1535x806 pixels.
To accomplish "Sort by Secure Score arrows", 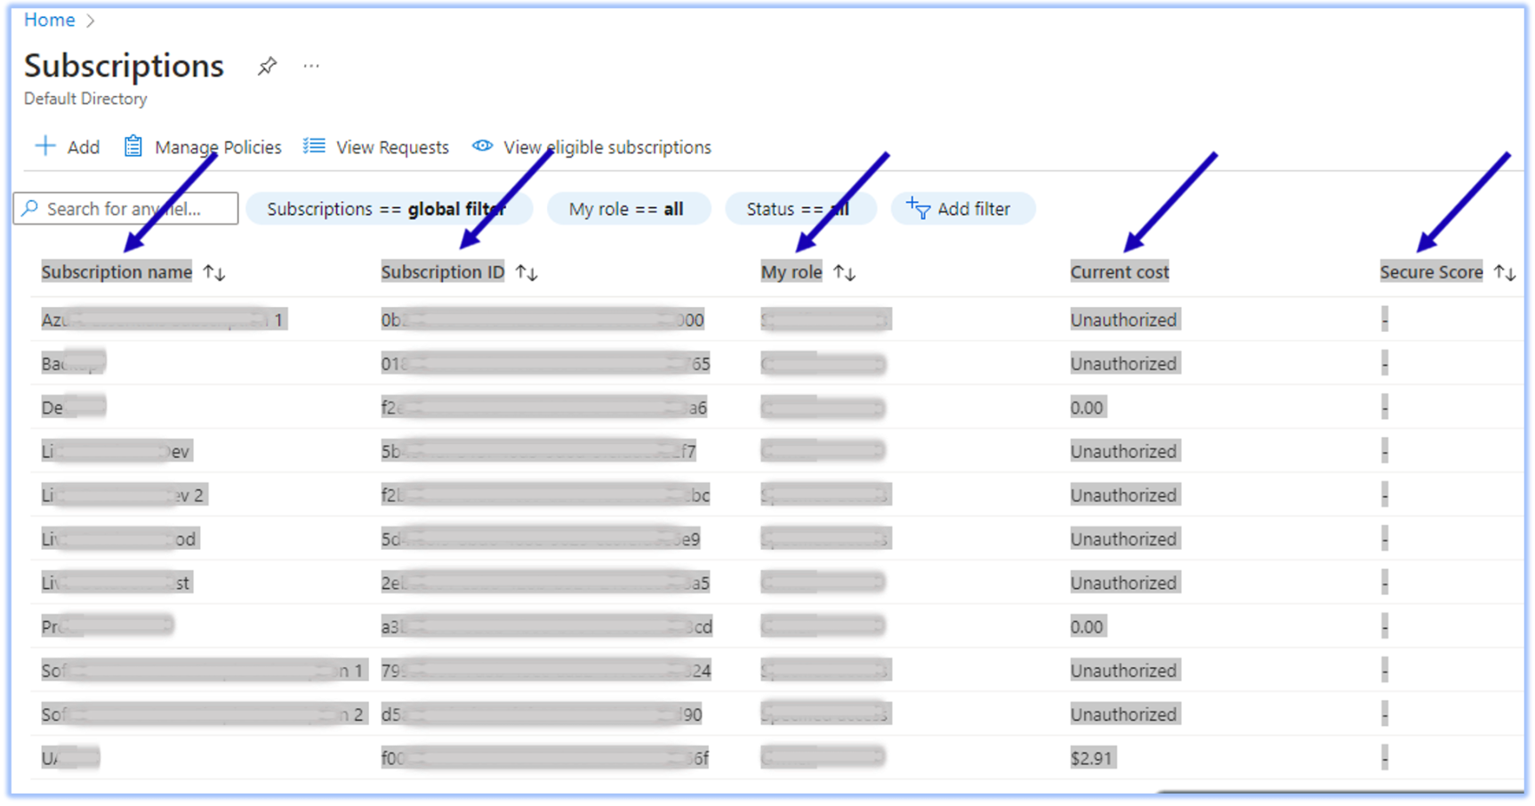I will pyautogui.click(x=1504, y=272).
